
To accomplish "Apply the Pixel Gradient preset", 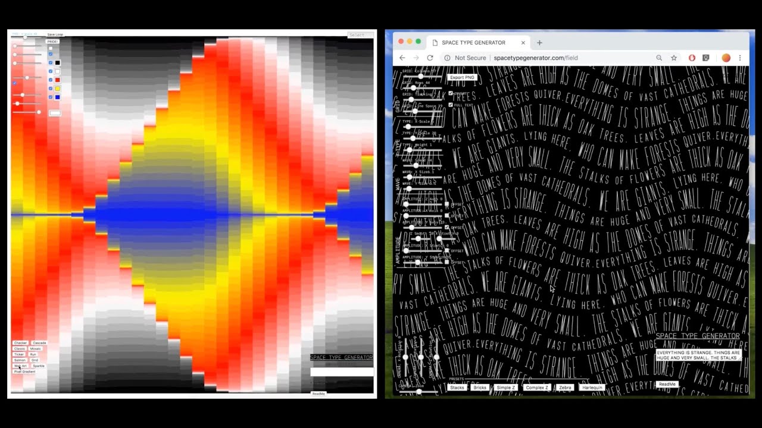I will (24, 372).
